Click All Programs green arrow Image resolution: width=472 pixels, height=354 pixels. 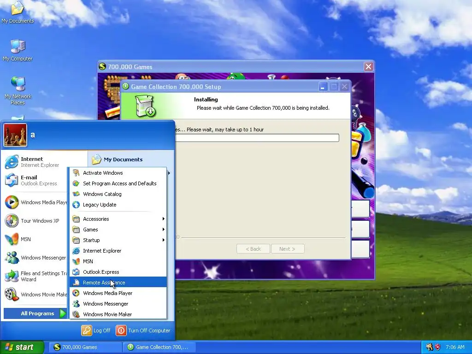point(63,313)
